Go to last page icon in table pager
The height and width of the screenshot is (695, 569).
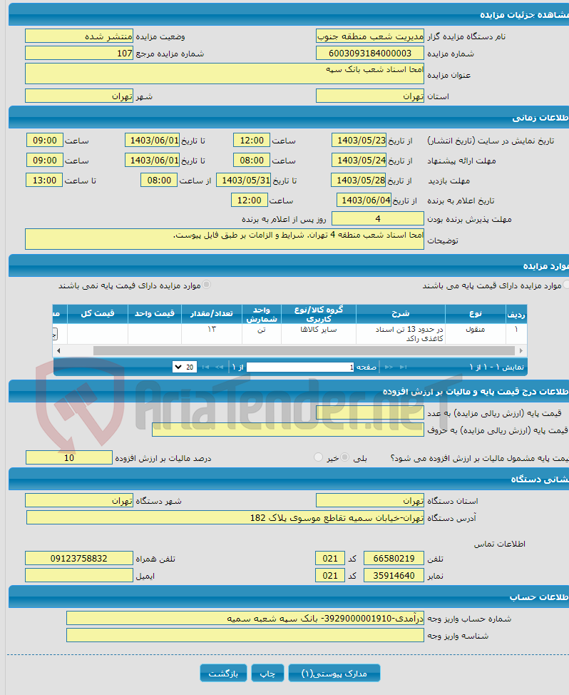[x=403, y=367]
